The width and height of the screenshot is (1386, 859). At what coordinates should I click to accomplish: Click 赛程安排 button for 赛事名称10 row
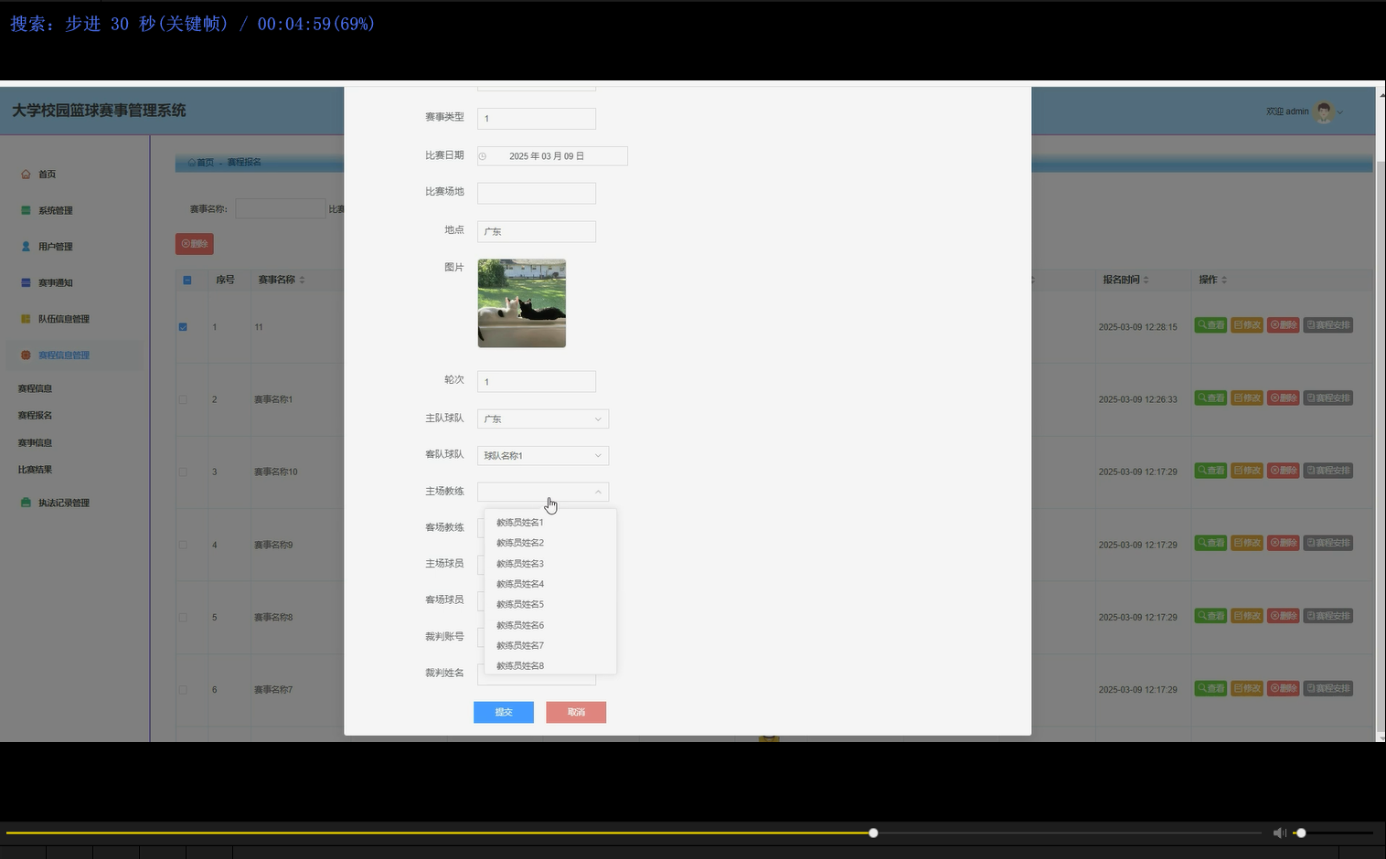[1327, 471]
